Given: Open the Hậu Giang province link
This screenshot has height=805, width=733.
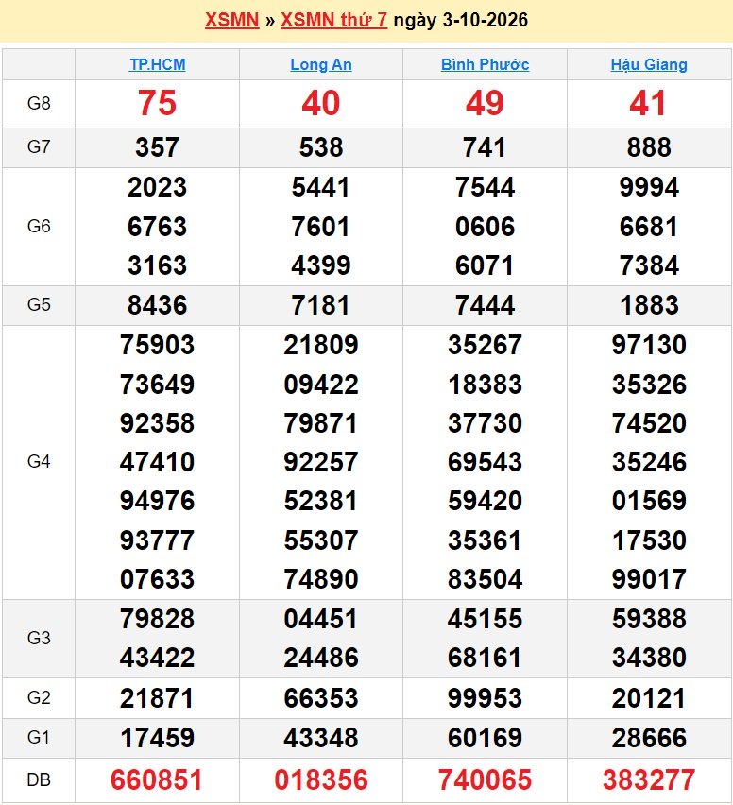Looking at the screenshot, I should (649, 64).
